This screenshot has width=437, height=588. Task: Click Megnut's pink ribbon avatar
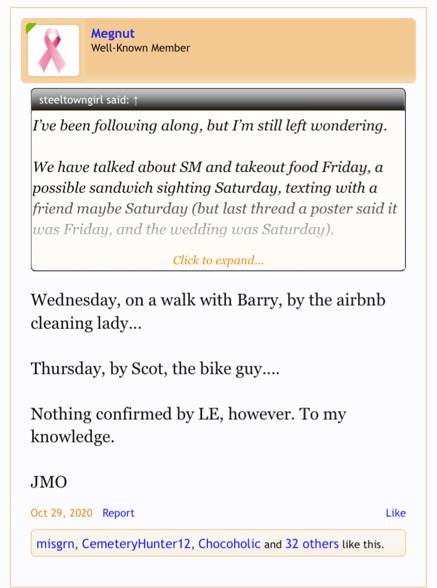54,51
